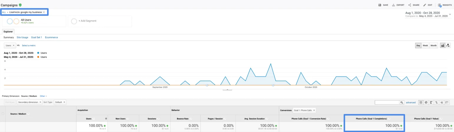Viewport: 454px width, 132px height.
Task: Open the All Users segment card
Action: pyautogui.click(x=34, y=21)
